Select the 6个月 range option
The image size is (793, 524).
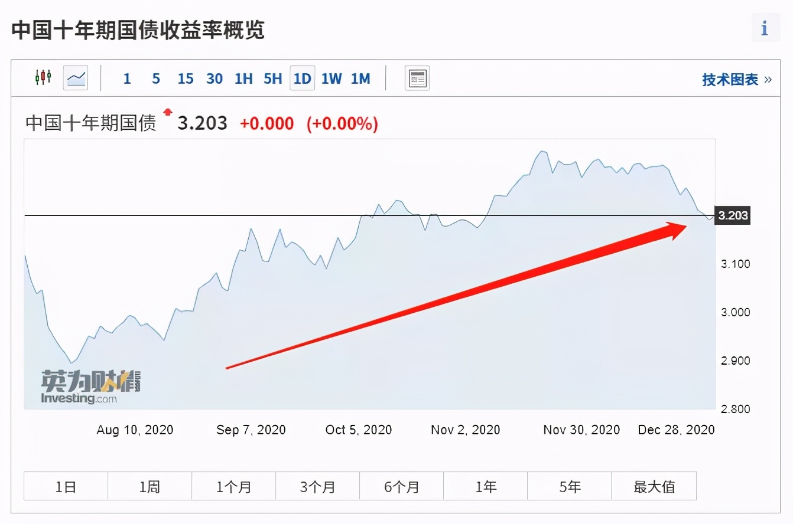[401, 486]
